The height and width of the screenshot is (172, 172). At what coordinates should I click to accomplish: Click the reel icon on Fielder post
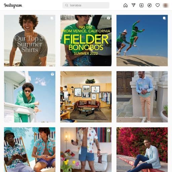(109, 18)
